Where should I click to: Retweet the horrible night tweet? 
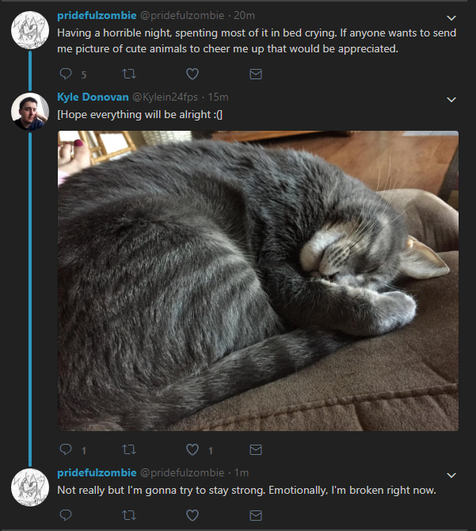pyautogui.click(x=129, y=74)
